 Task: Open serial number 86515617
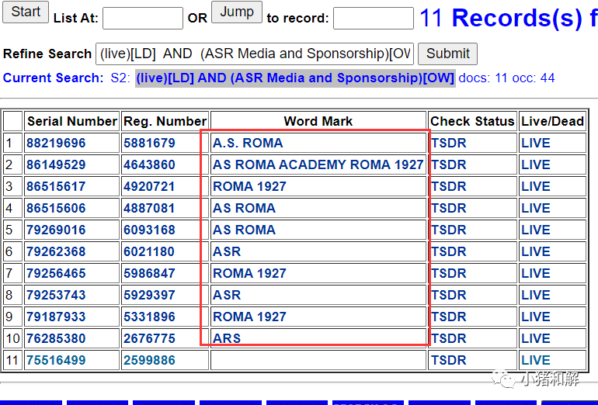point(56,186)
